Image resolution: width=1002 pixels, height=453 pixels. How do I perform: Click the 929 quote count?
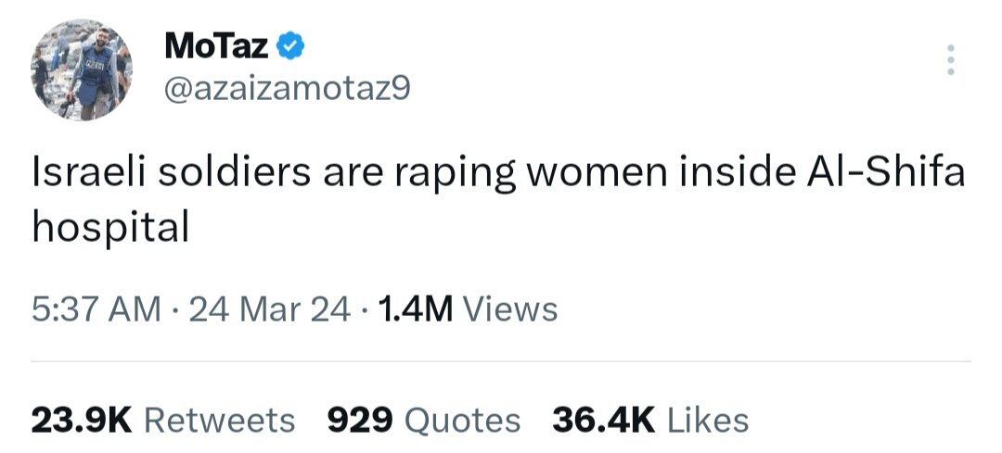click(362, 421)
